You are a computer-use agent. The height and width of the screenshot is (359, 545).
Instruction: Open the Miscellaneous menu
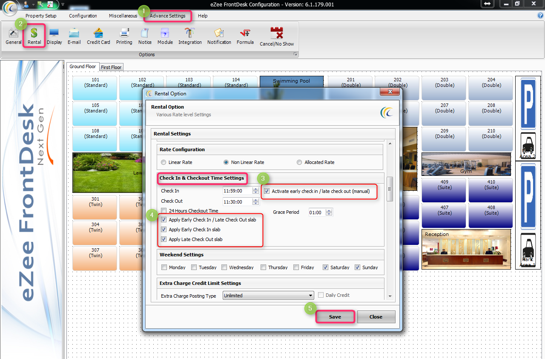coord(123,16)
